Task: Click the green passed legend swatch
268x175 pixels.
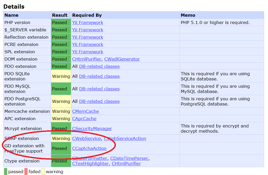Action: click(5, 171)
